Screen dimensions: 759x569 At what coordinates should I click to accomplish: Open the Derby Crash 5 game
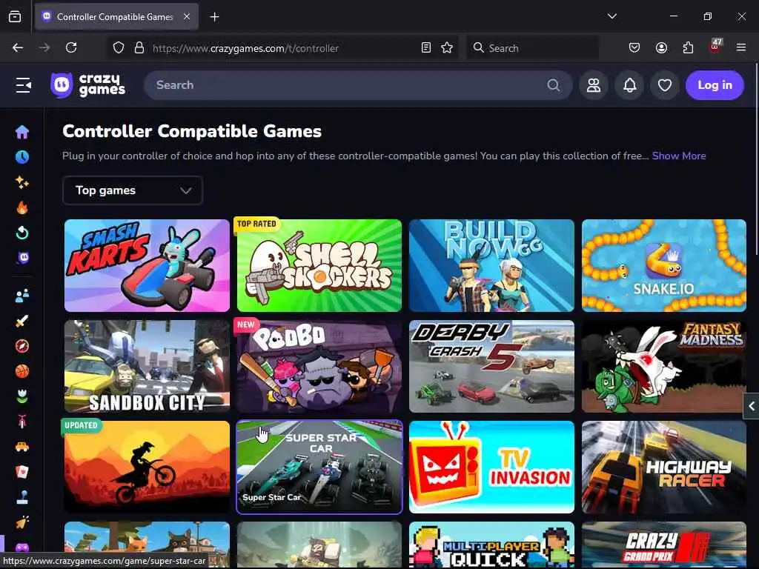(492, 366)
